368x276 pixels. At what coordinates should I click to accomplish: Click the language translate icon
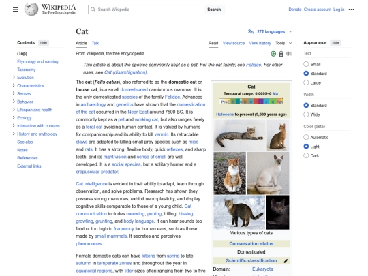tap(251, 31)
